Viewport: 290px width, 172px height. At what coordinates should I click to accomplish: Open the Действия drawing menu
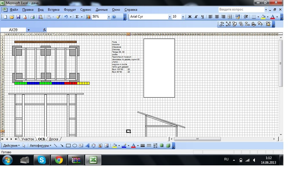pos(11,145)
